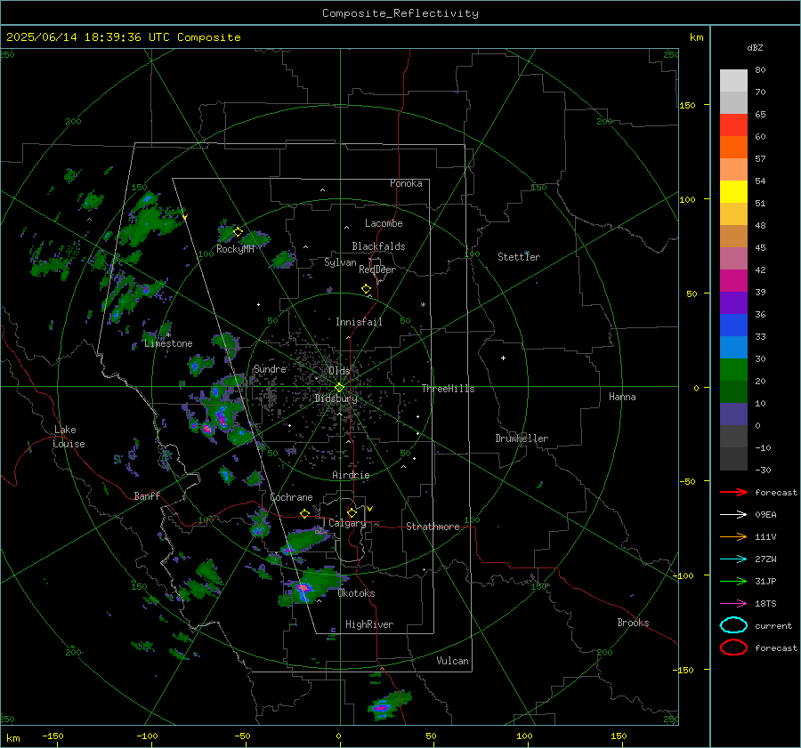Screen dimensions: 801x748
Task: Click the RockyMH label
Action: (235, 249)
